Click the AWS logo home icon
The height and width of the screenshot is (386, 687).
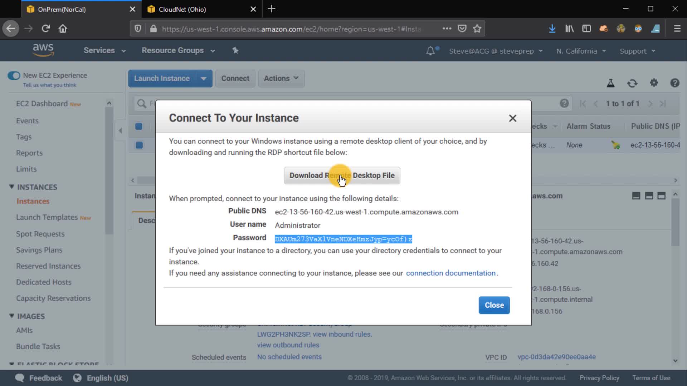point(43,50)
